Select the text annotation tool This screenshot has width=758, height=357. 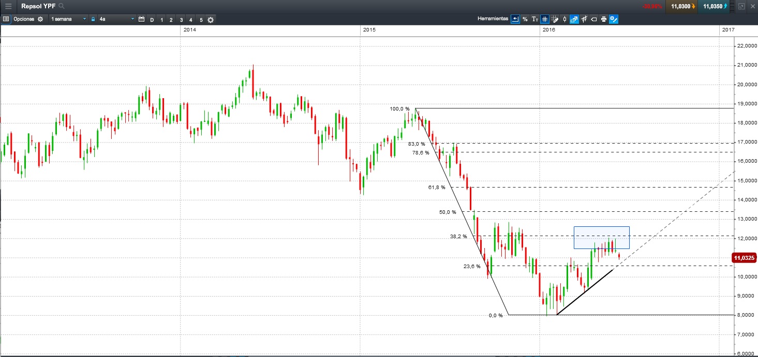coord(535,19)
